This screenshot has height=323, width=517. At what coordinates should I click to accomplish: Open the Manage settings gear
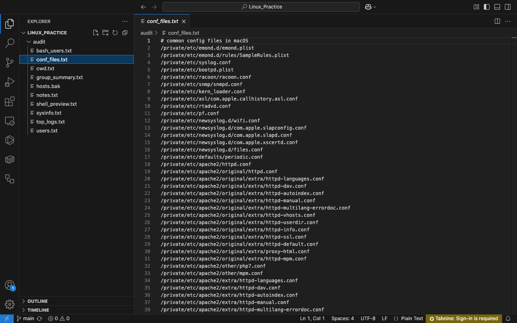[10, 304]
